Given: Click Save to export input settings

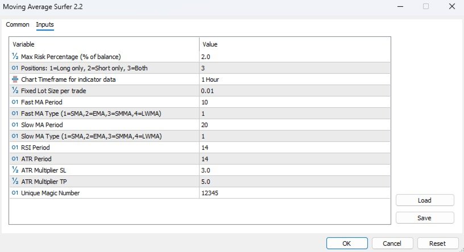Looking at the screenshot, I should (425, 217).
